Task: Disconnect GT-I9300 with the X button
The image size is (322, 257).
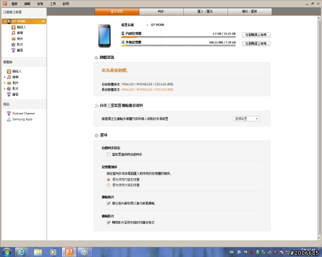Action: (43, 21)
